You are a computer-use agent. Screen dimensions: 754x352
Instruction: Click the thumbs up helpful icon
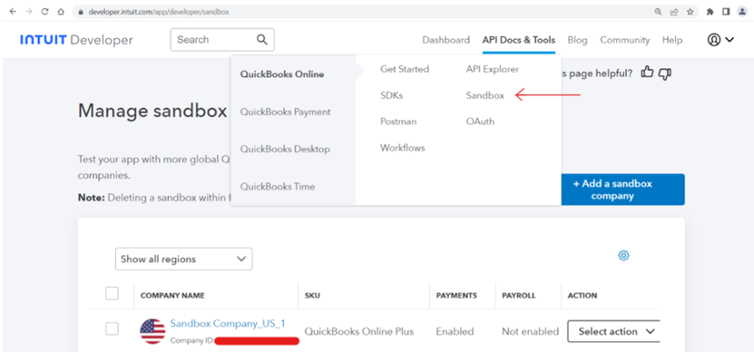pyautogui.click(x=648, y=73)
